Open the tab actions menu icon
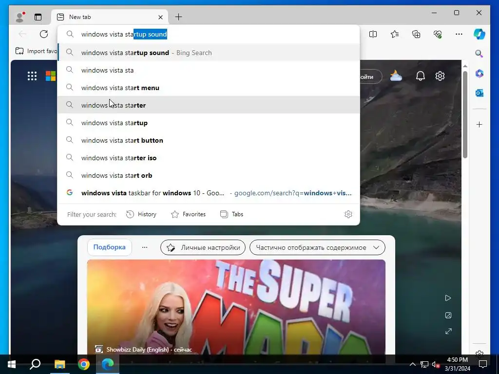The width and height of the screenshot is (499, 374). click(x=38, y=17)
